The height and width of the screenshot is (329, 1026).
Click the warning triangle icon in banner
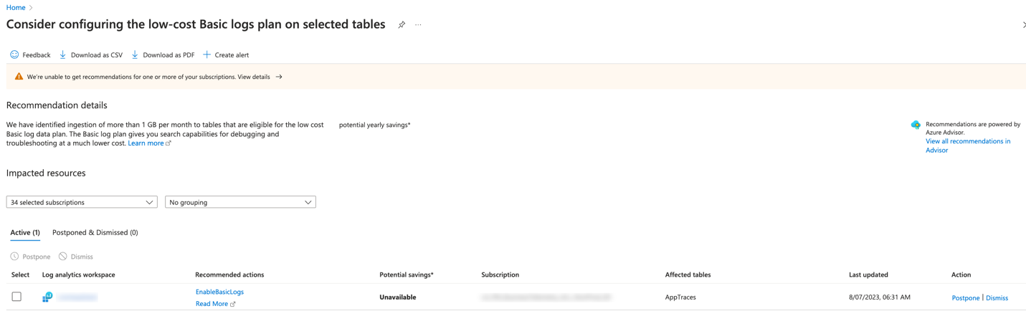(x=19, y=77)
